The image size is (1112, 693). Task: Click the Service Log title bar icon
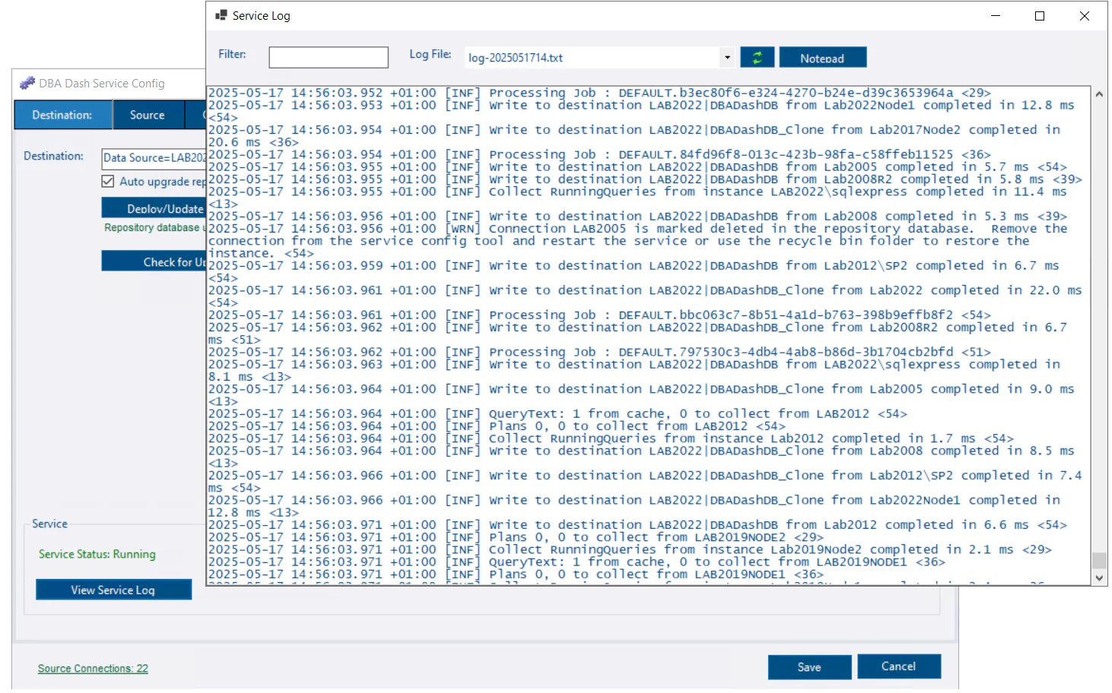pyautogui.click(x=221, y=14)
